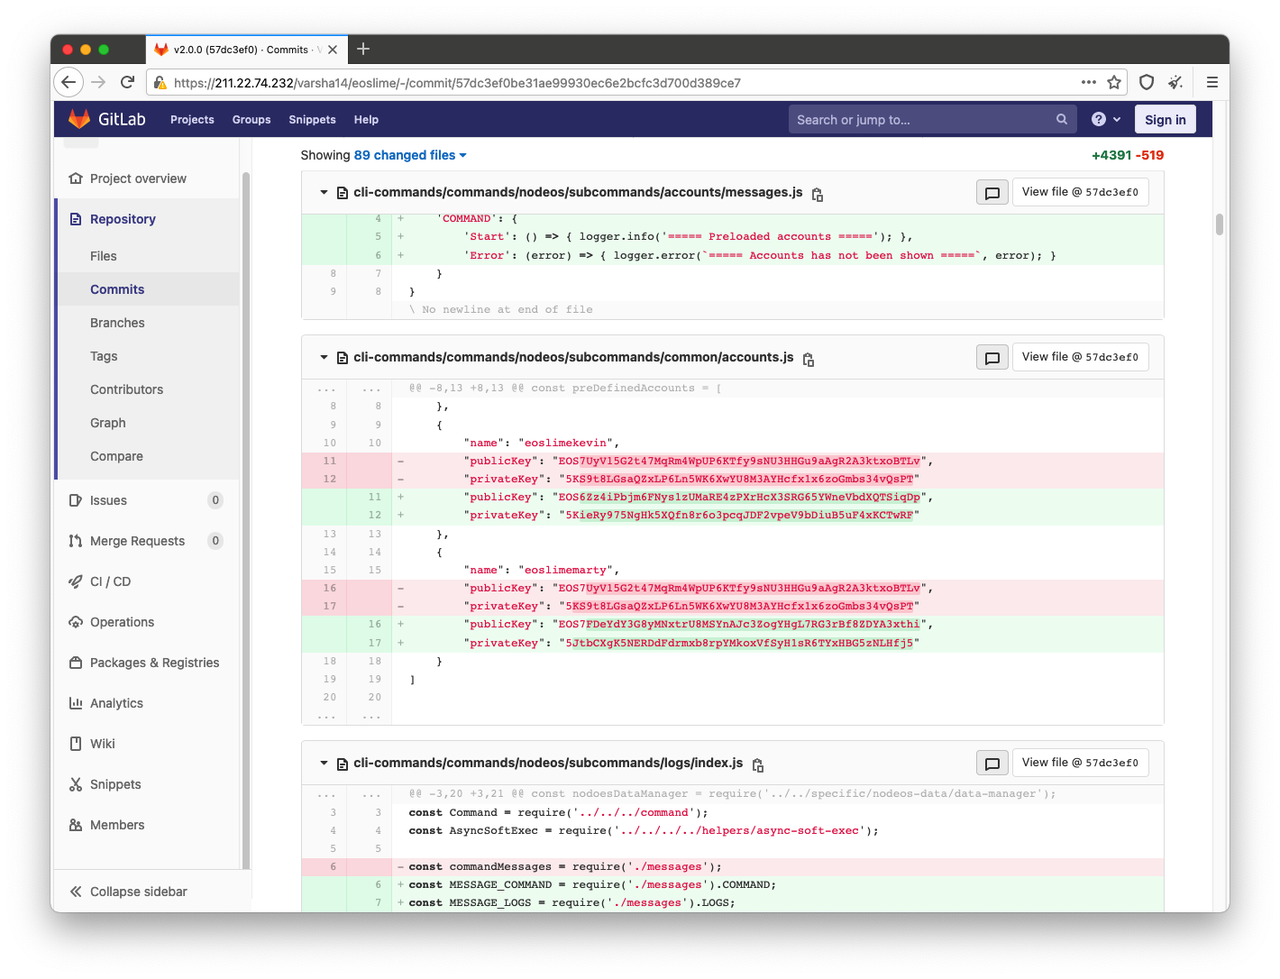This screenshot has width=1280, height=979.
Task: Toggle comments for common/accounts.js file
Action: point(992,357)
